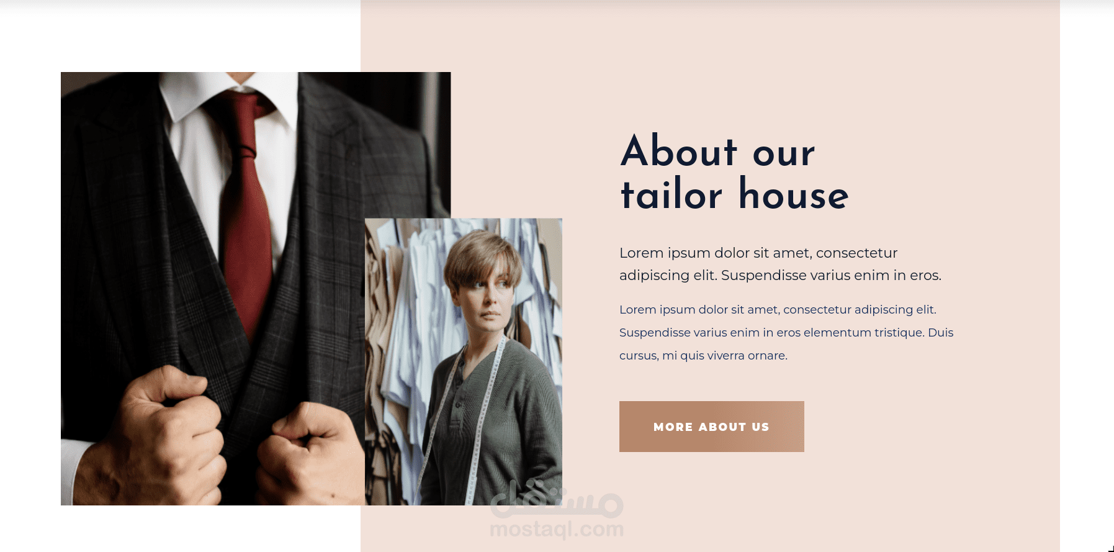Click the text 'cursus, mi quis viverra ornare.'

[x=703, y=355]
